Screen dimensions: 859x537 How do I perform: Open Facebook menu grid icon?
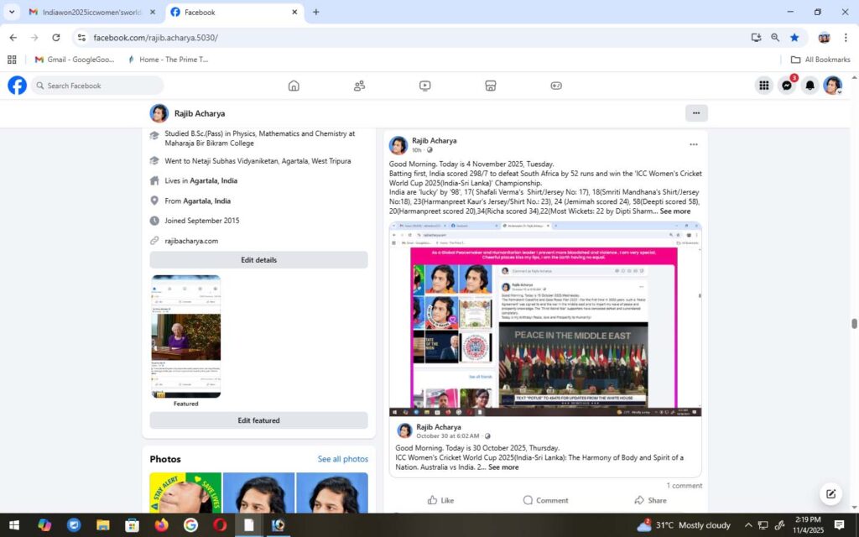coord(764,86)
